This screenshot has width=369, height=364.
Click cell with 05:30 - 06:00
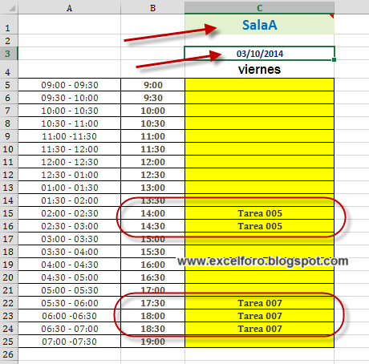click(70, 303)
